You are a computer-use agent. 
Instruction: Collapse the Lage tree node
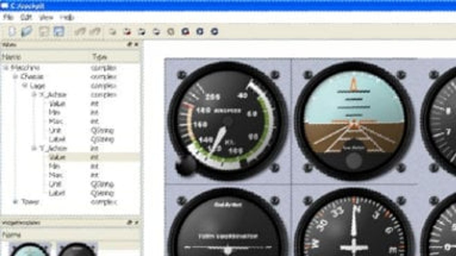coord(25,86)
